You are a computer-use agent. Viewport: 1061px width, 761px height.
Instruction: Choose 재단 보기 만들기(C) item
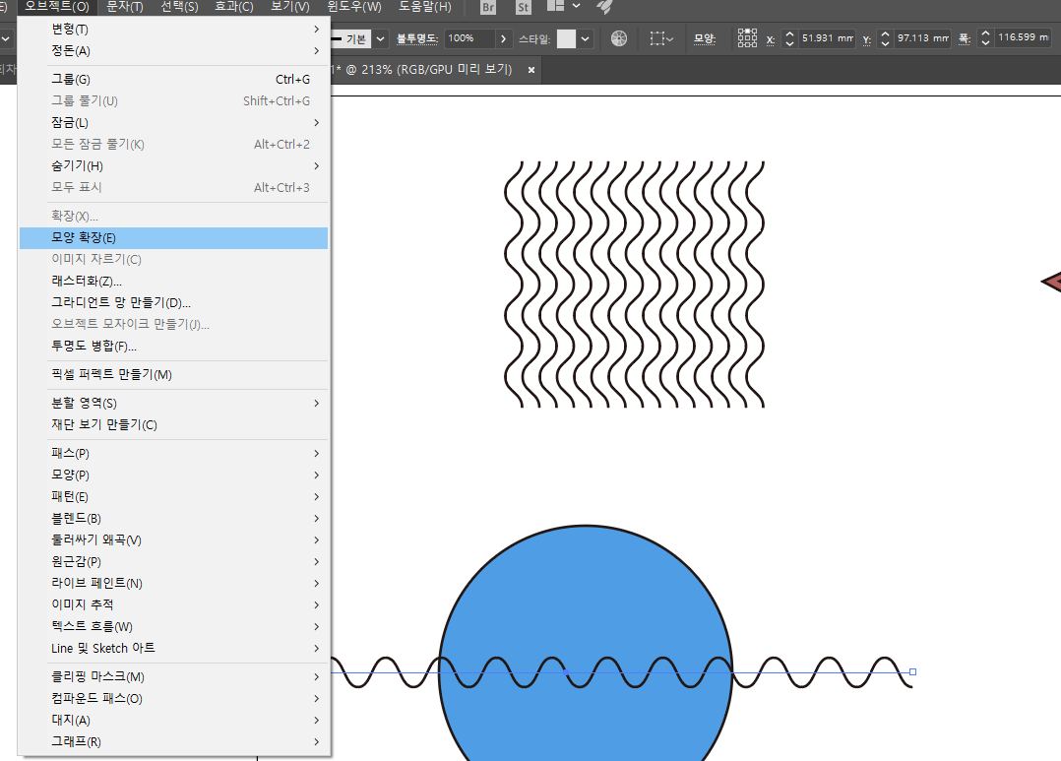(x=174, y=424)
